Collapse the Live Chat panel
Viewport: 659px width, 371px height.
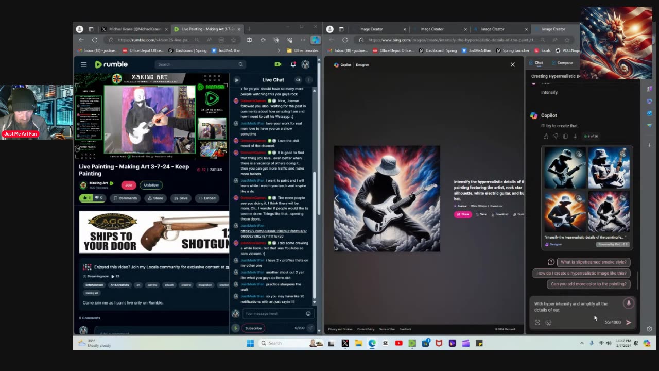[237, 80]
